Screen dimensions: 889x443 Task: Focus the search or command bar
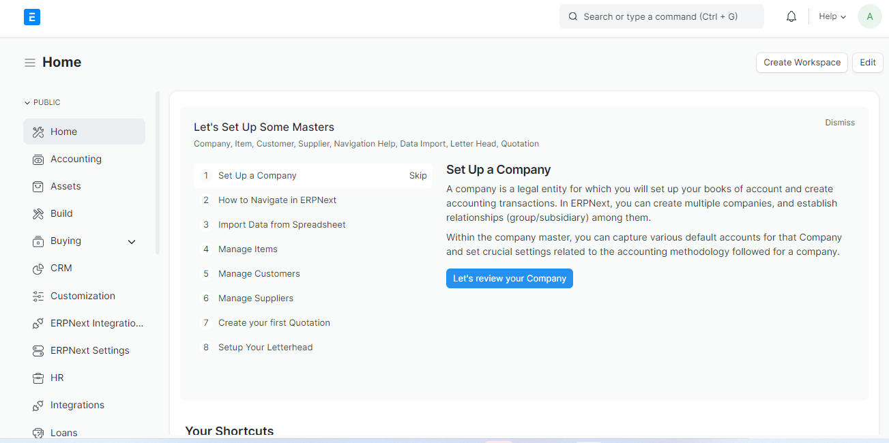[660, 17]
